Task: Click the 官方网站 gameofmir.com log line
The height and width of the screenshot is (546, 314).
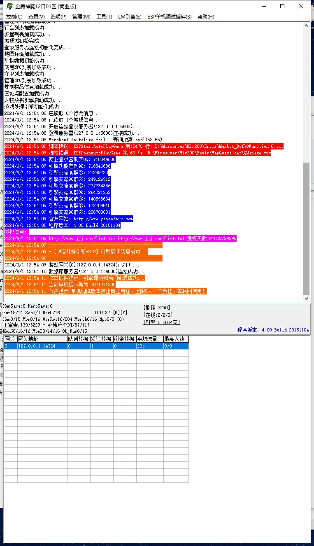Action: tap(69, 219)
